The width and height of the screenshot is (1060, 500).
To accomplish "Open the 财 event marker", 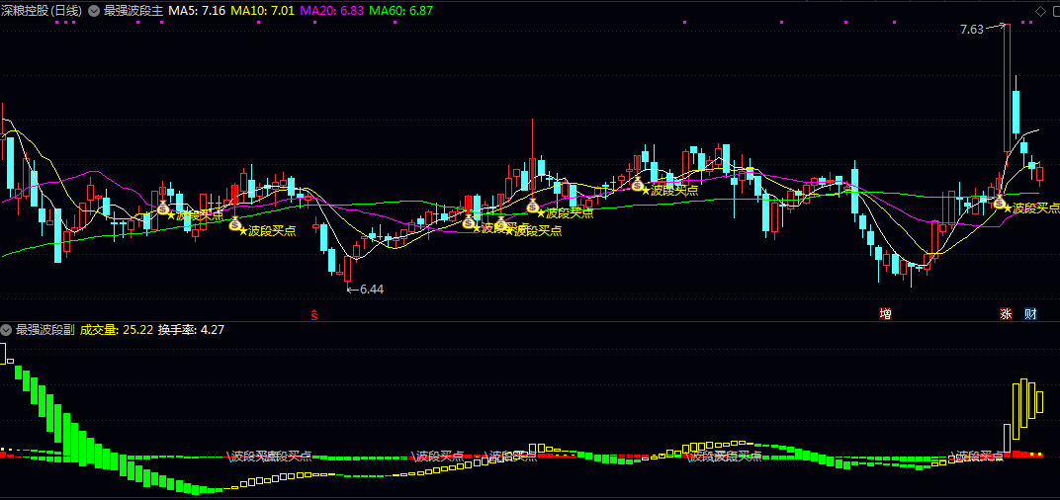I will pos(1030,314).
